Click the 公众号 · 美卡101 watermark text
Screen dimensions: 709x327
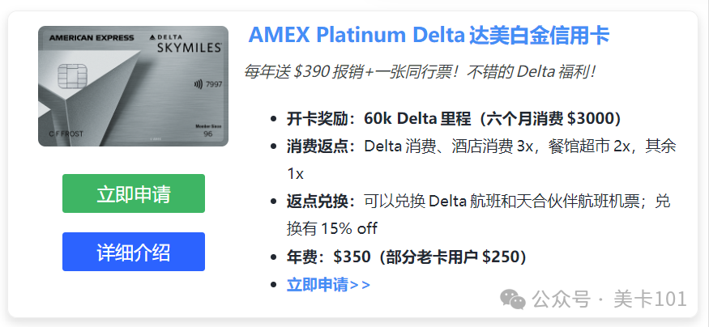click(609, 299)
